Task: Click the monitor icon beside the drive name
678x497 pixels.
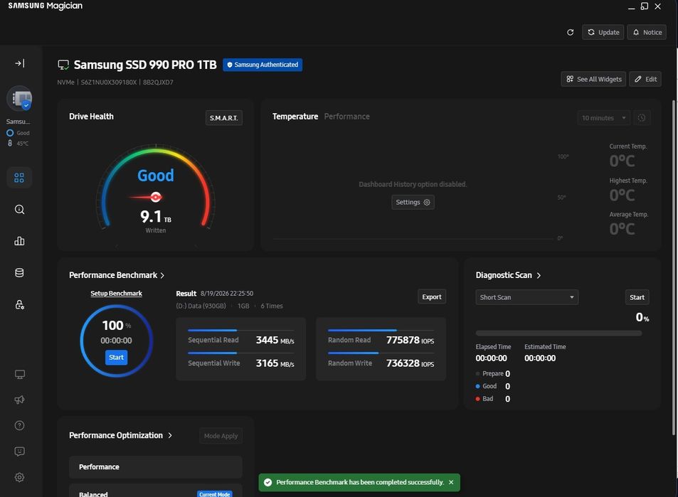Action: tap(63, 65)
